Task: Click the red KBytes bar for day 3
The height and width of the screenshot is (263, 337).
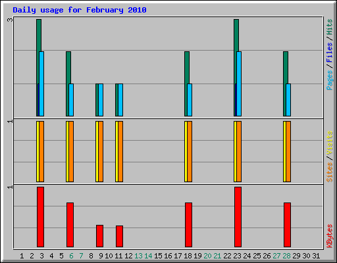Action: 40,217
